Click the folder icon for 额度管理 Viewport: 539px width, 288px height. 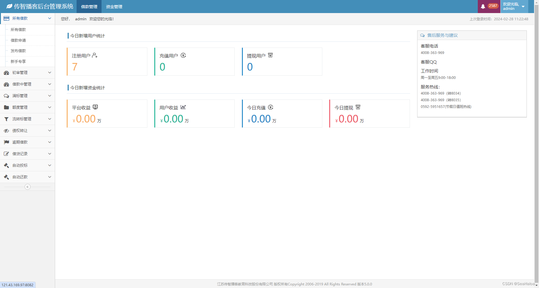[x=6, y=107]
